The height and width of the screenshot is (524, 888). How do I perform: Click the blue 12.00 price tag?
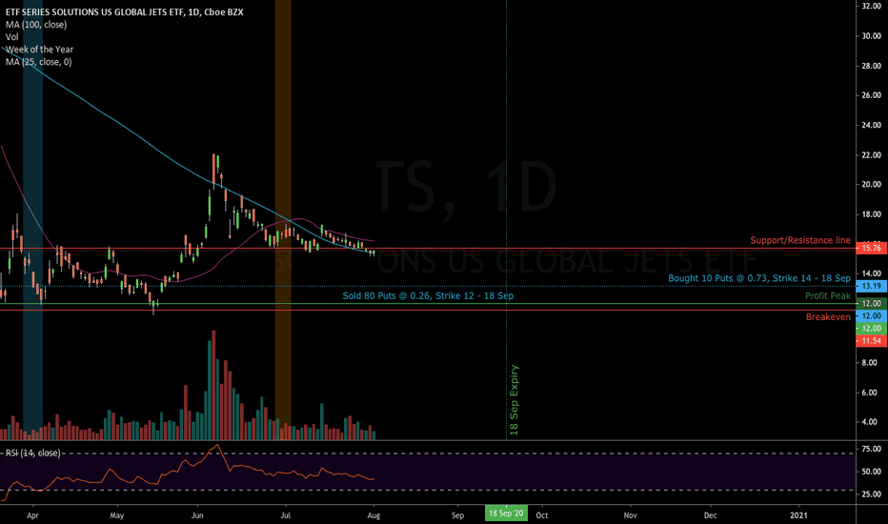(871, 315)
